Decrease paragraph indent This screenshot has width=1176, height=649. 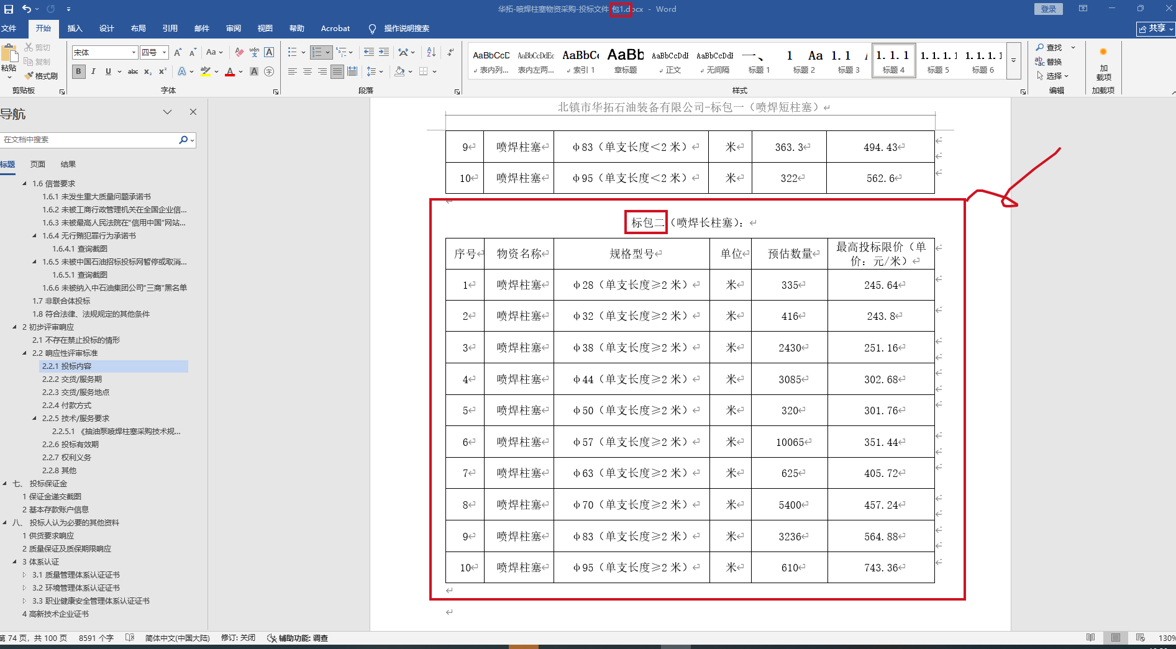(369, 53)
